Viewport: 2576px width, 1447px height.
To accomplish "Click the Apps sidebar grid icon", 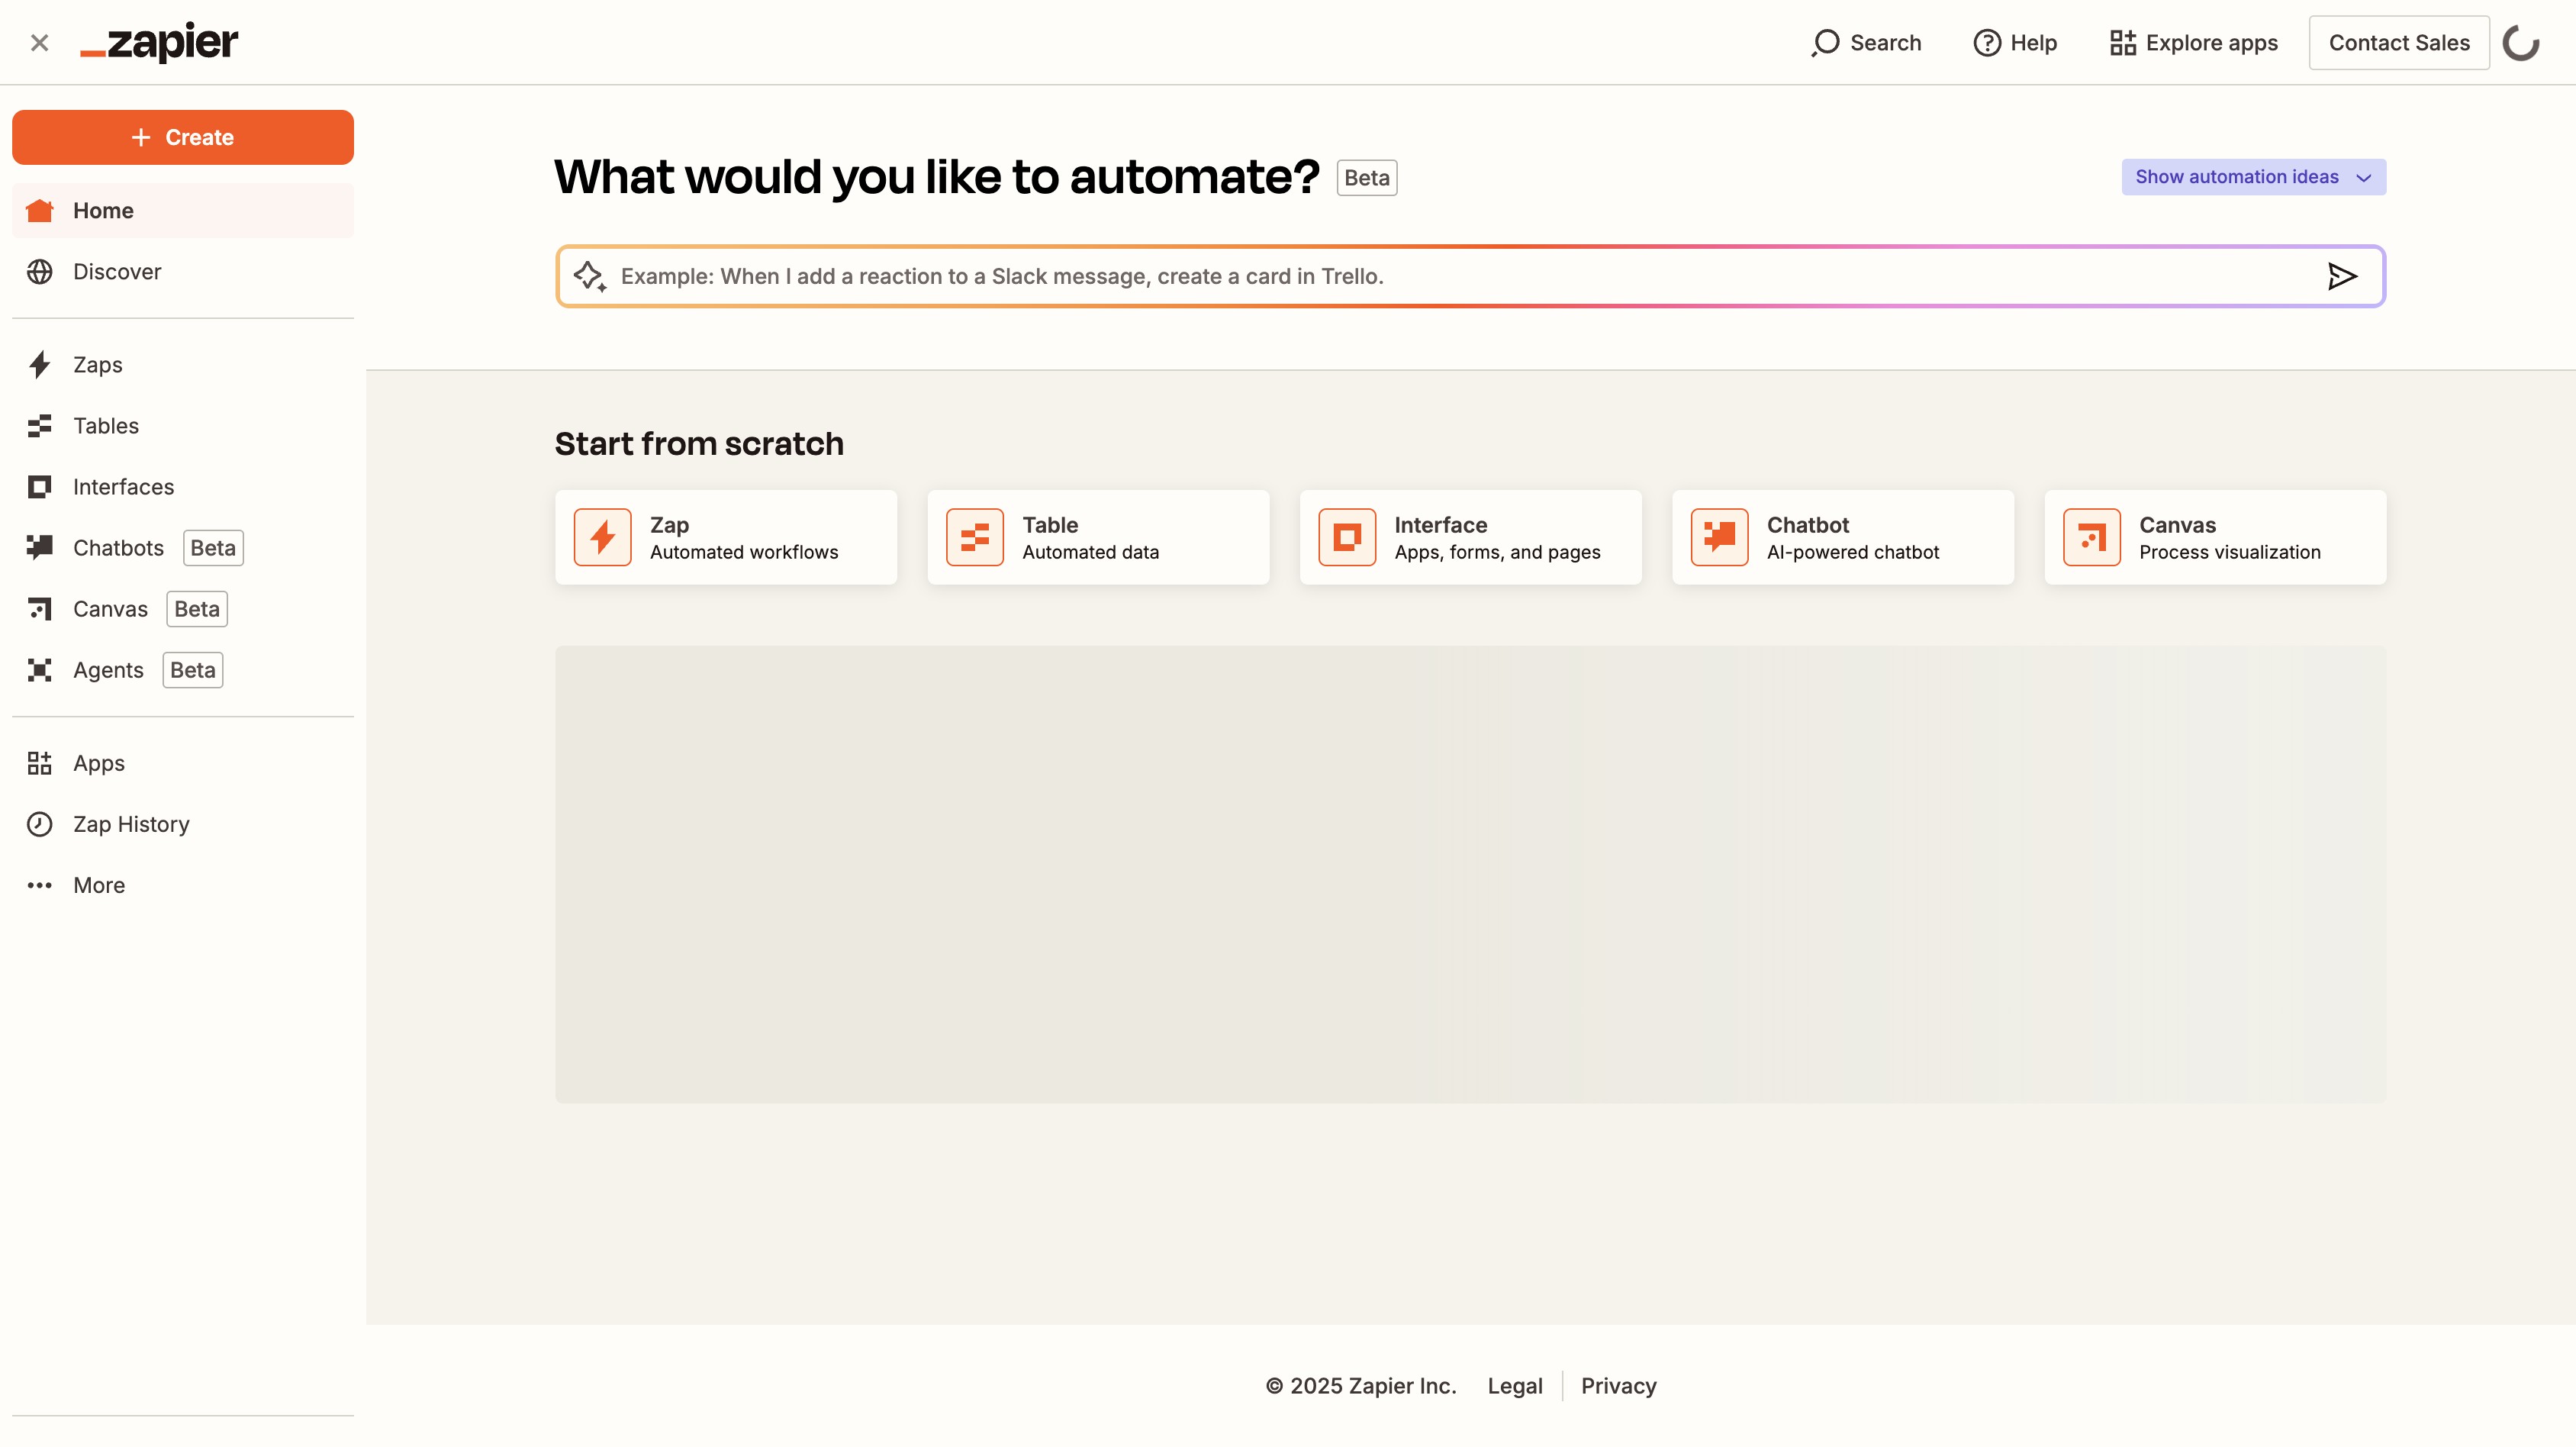I will 39,762.
